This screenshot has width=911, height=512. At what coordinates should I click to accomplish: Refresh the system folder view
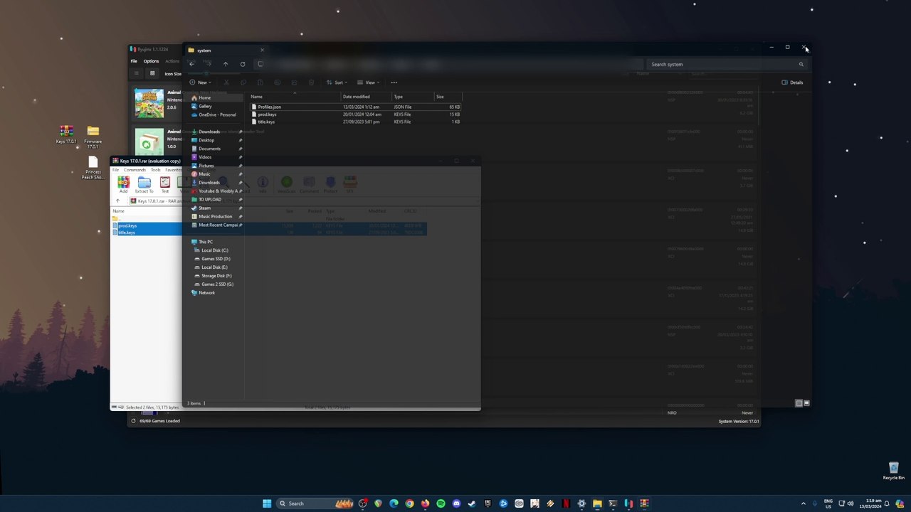(243, 64)
